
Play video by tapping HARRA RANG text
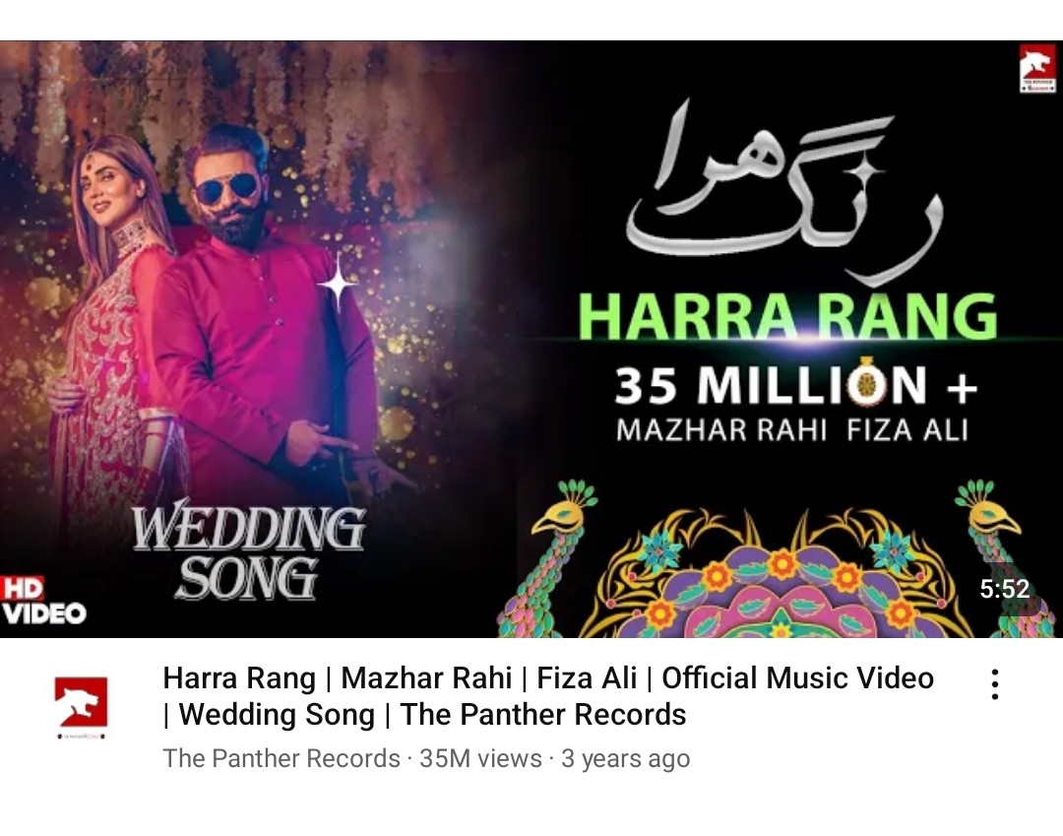pyautogui.click(x=787, y=316)
